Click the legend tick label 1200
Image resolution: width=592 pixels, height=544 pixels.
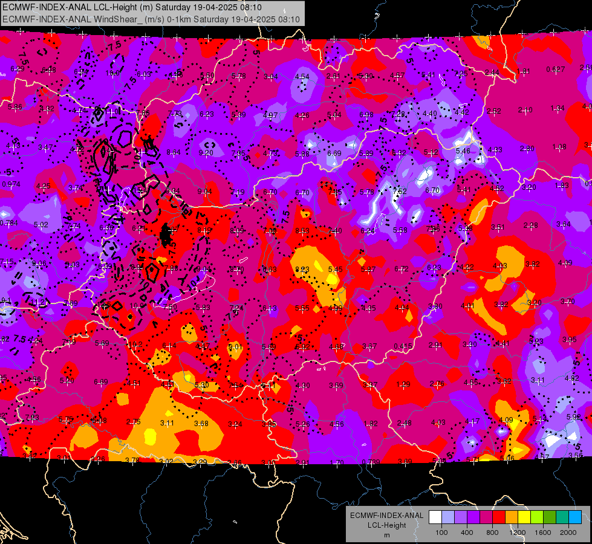tap(518, 533)
